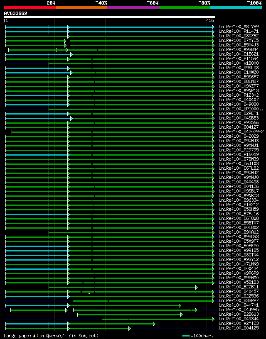Open hit UniRef100_B3SRP7

[x=239, y=301]
